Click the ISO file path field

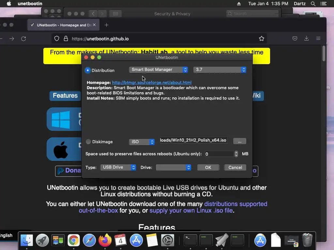point(193,140)
